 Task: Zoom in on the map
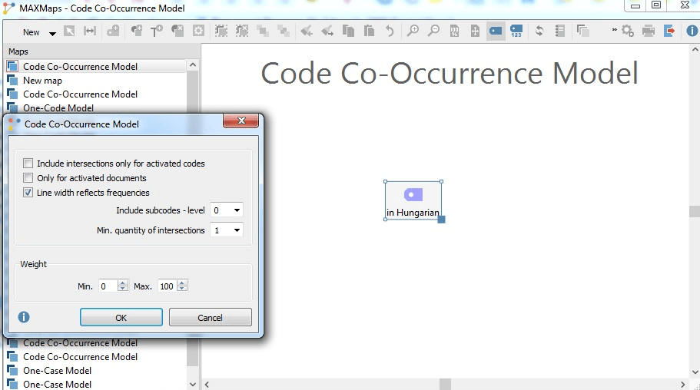coord(413,31)
